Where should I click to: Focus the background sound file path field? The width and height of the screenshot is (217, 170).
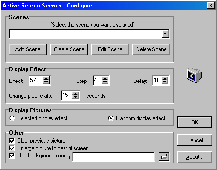(x=114, y=156)
